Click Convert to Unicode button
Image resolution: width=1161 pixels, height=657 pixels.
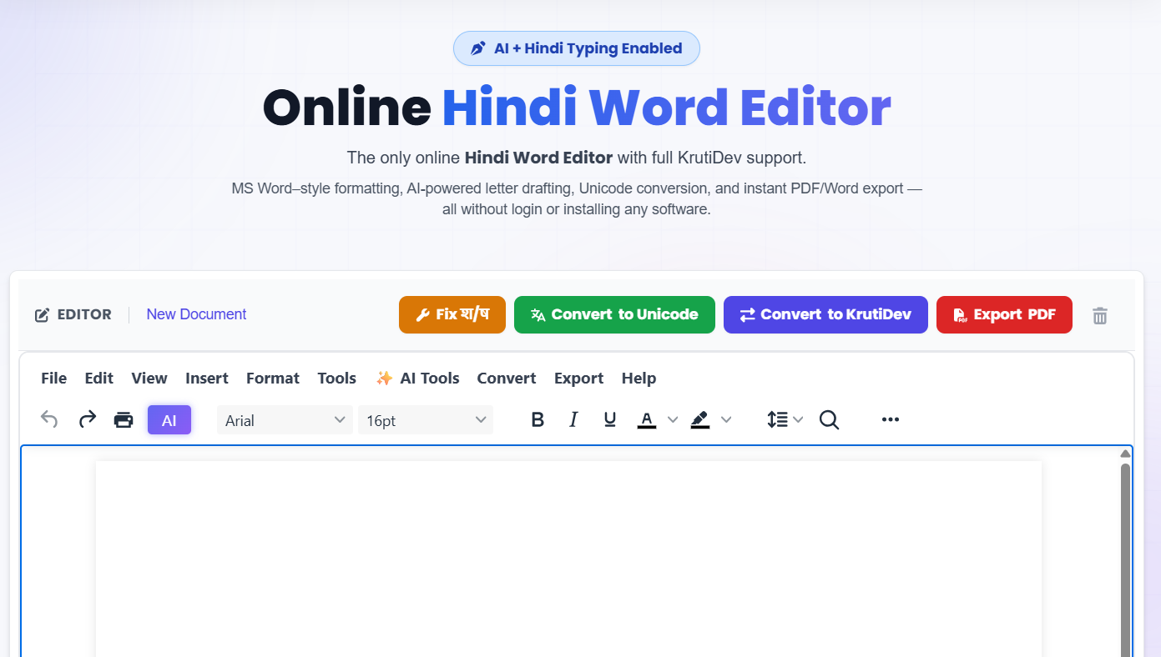coord(614,314)
